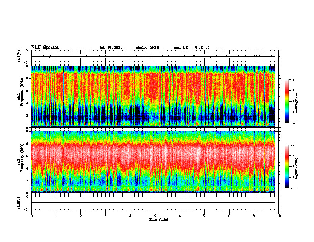
Task: Click the "5" tick label on ch.1(V) axis
Action: click(27, 51)
